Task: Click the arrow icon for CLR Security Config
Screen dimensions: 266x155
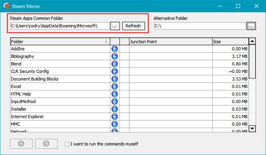Action: tap(115, 71)
